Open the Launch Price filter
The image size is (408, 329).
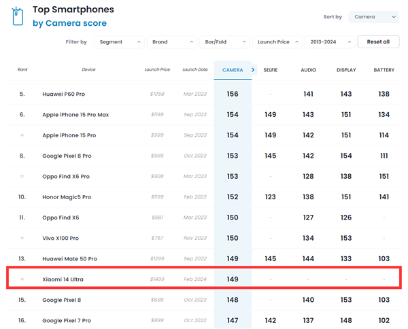pos(277,42)
